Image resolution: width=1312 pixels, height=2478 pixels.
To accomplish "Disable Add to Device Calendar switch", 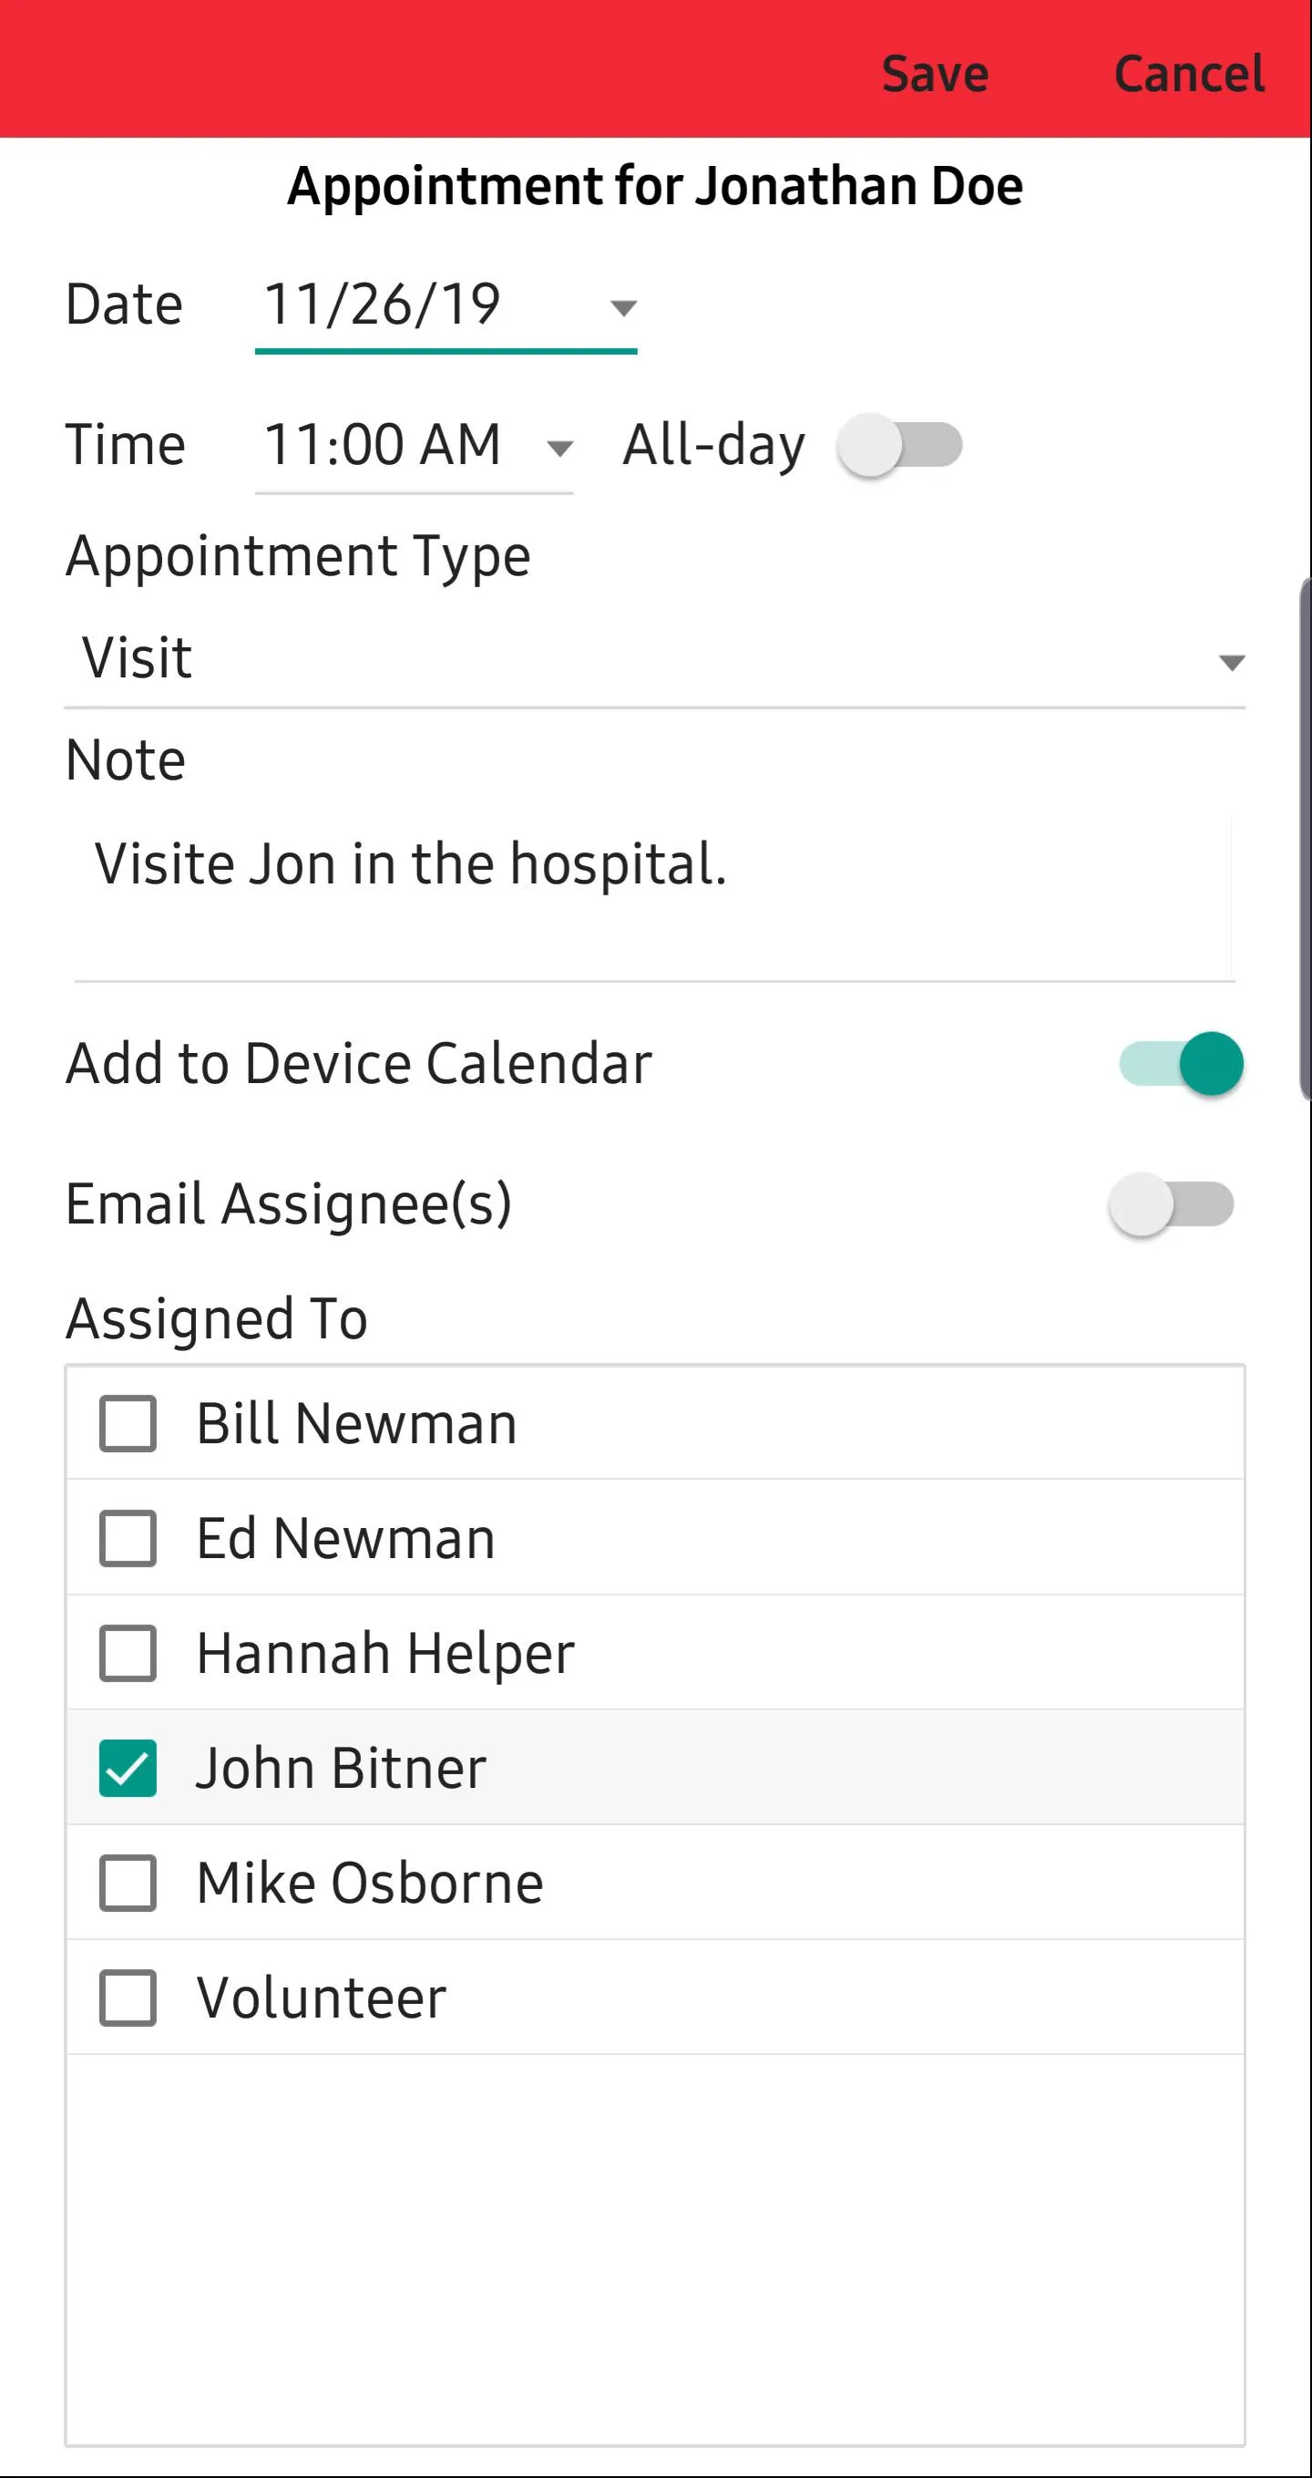I will (1182, 1064).
